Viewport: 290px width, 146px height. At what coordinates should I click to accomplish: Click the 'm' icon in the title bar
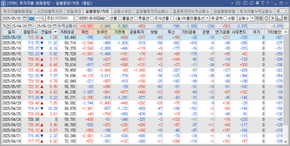coord(238,3)
